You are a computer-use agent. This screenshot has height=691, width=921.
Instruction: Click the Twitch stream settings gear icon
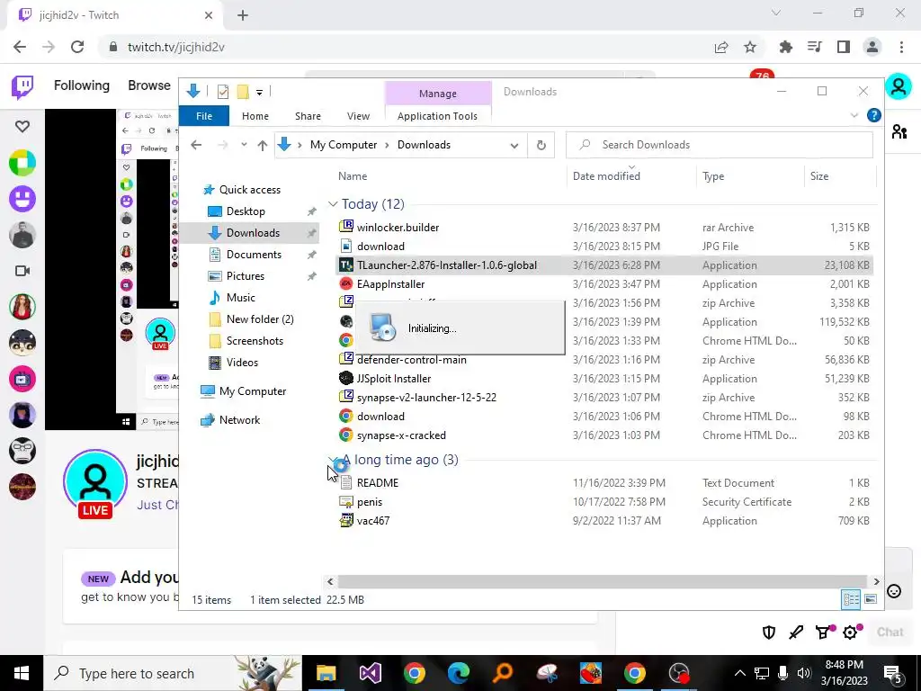coord(850,633)
